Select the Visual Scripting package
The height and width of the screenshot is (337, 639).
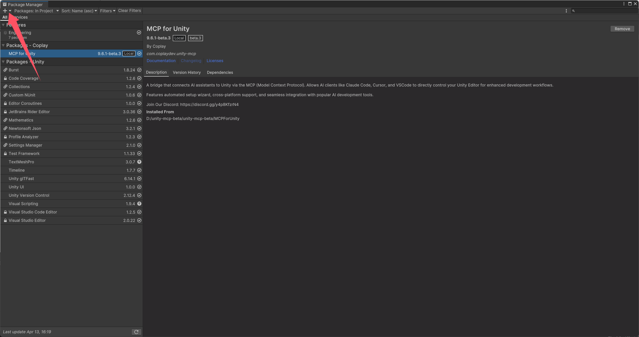(x=71, y=204)
